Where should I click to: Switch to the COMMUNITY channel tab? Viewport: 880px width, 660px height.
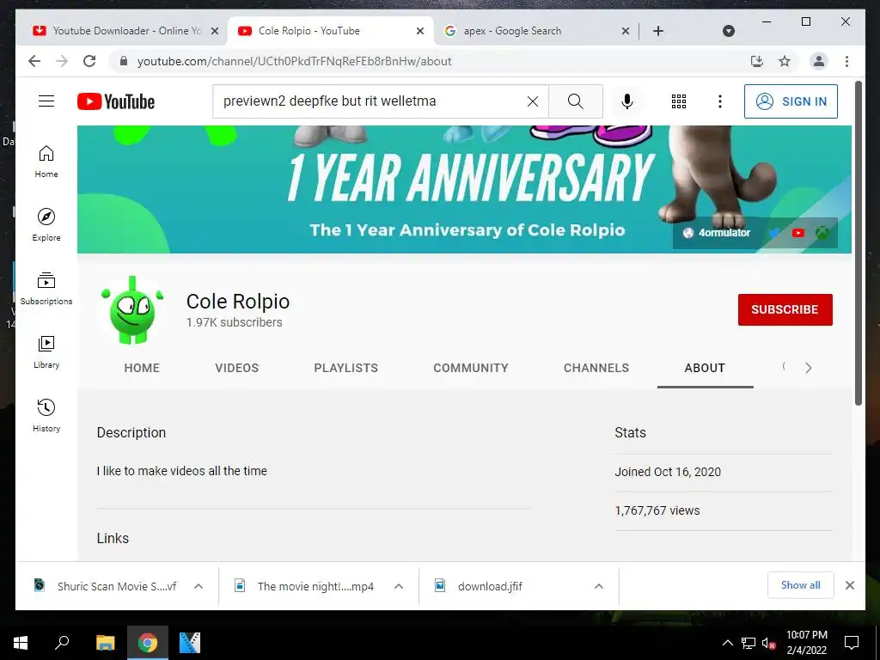point(471,368)
